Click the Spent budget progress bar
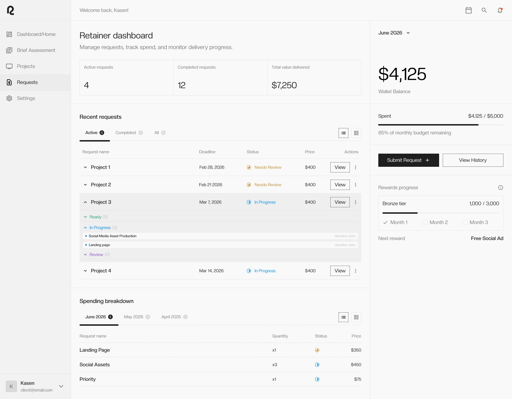This screenshot has width=512, height=399. 441,125
